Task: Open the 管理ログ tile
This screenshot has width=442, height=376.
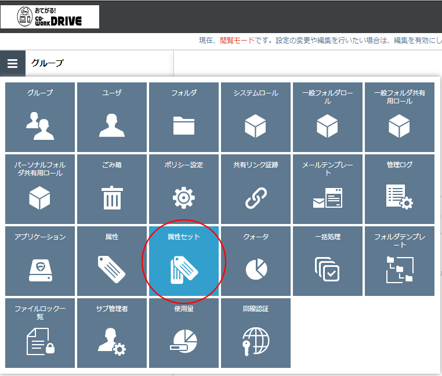Action: pyautogui.click(x=400, y=189)
